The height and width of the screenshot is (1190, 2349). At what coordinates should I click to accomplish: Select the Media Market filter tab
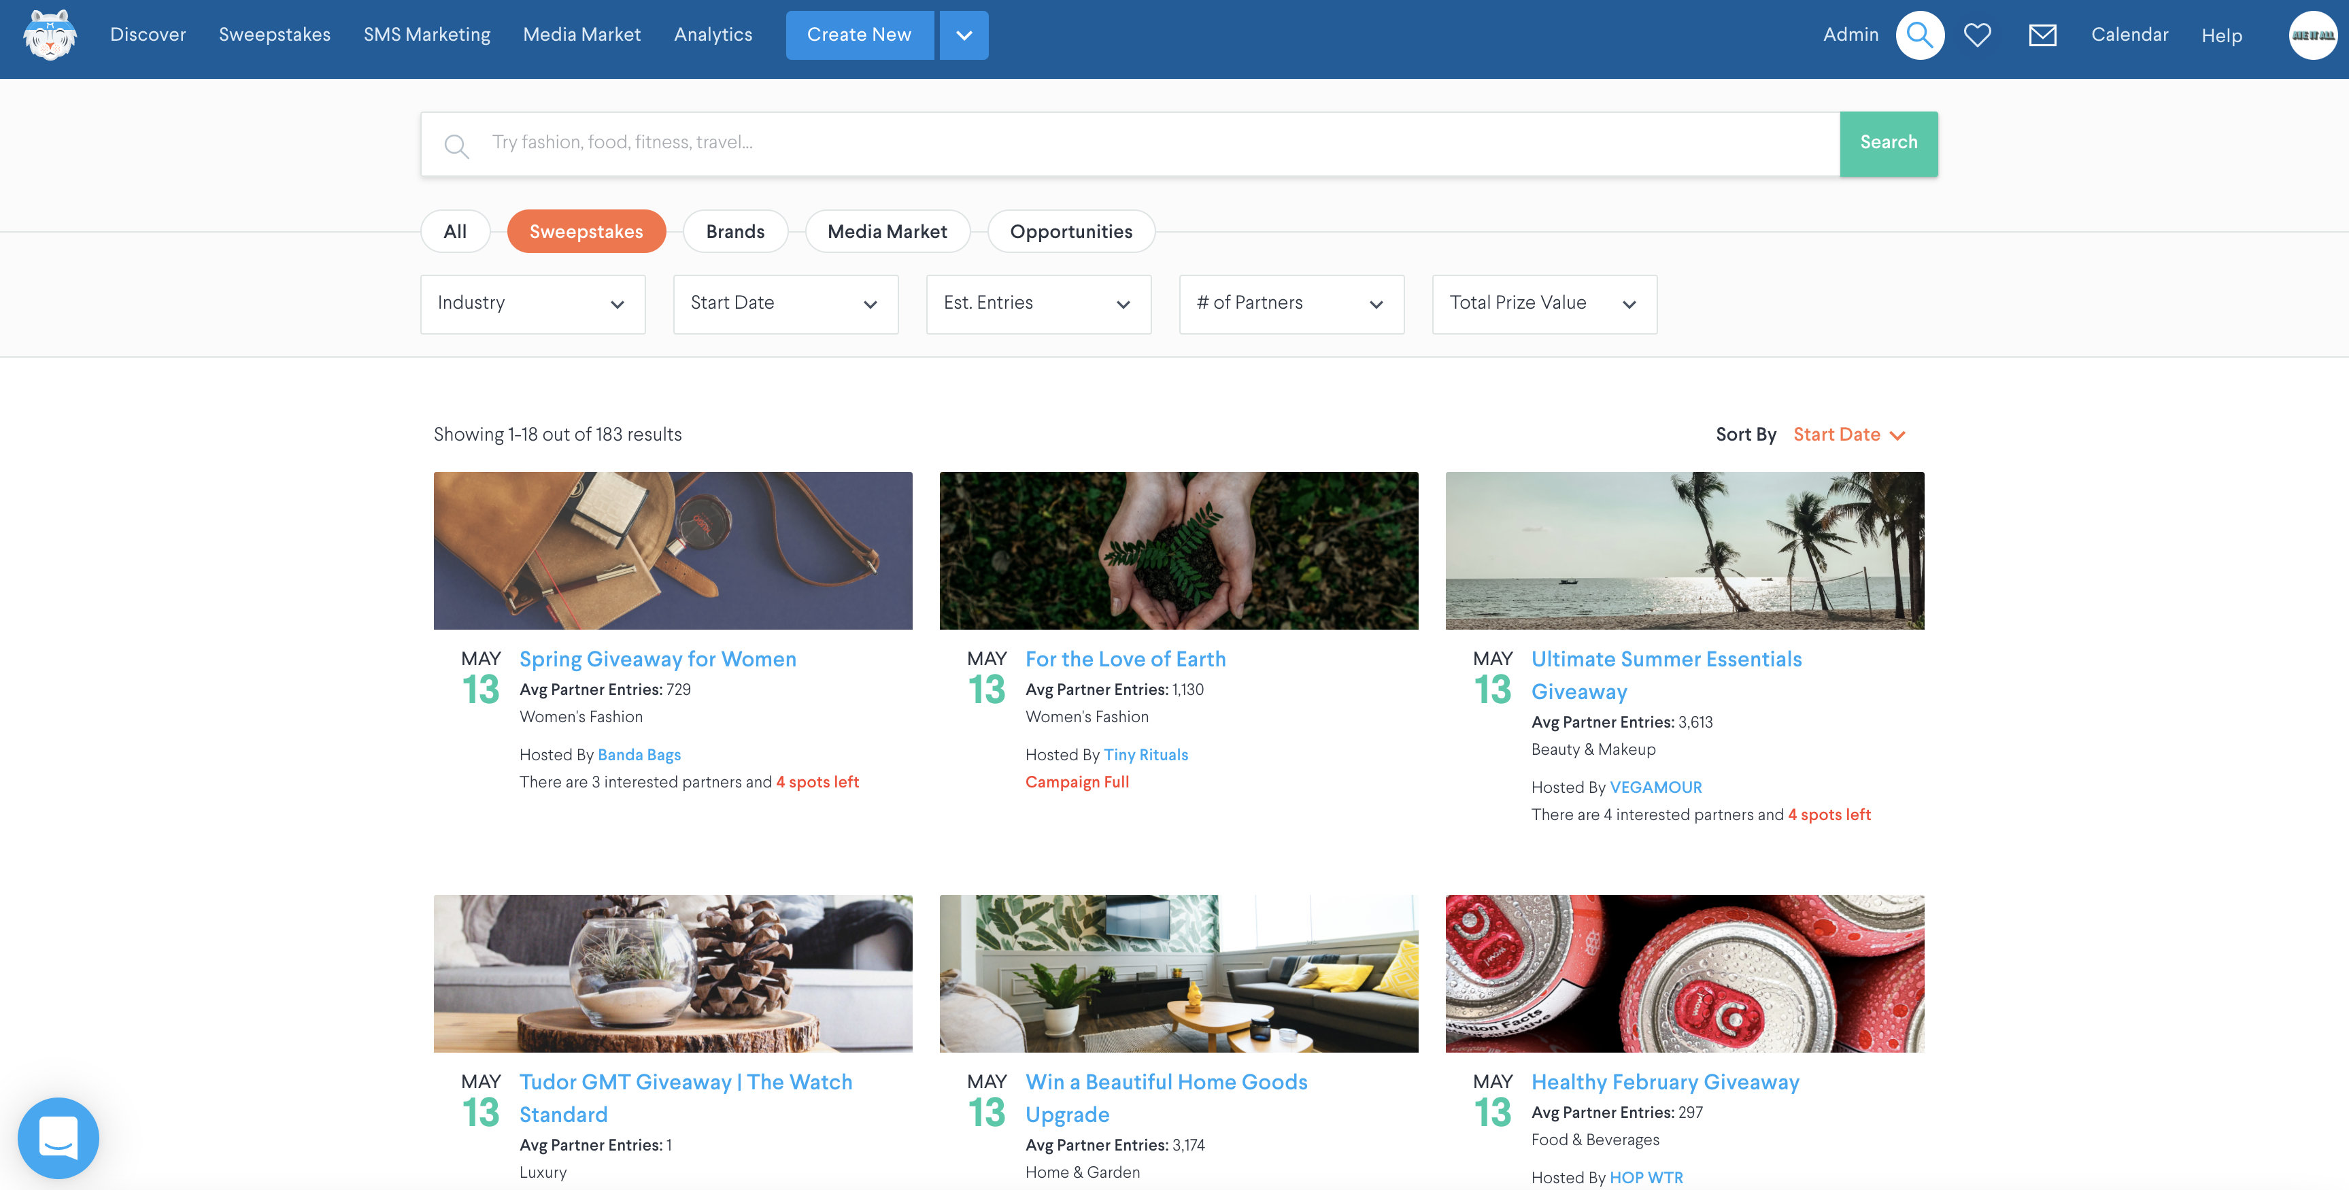point(888,232)
